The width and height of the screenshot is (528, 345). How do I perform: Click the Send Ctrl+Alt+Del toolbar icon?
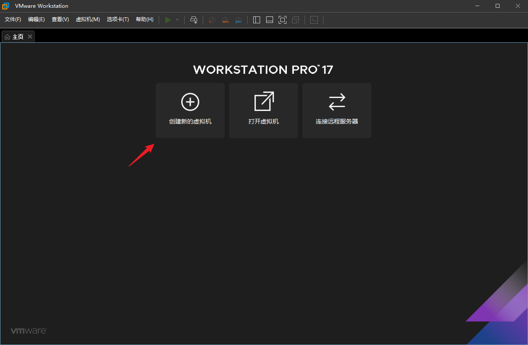[194, 20]
